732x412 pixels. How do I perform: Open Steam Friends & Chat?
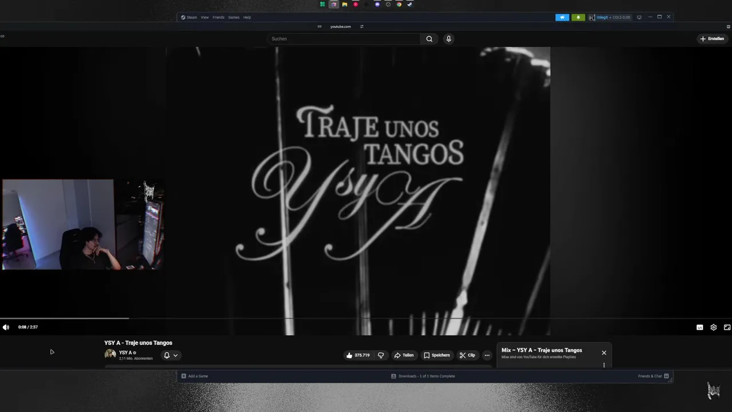(x=654, y=376)
